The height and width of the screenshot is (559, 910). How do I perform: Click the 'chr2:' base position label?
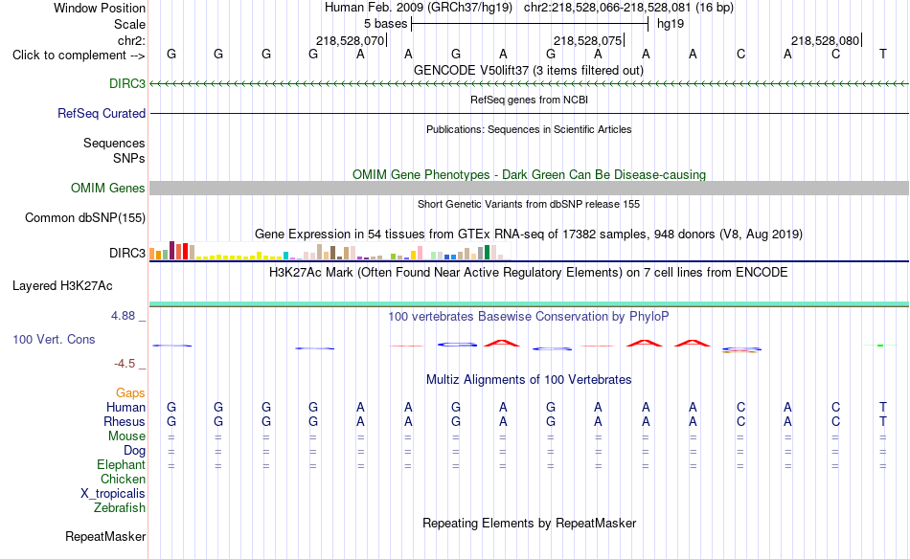pyautogui.click(x=131, y=40)
